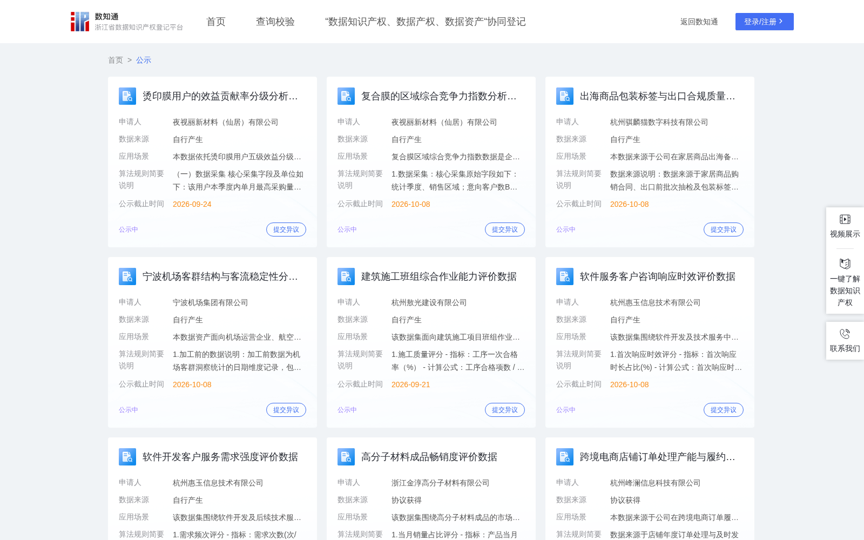This screenshot has width=864, height=540.
Task: Open title 复合膜的区域综合竞争力指数分析…
Action: click(439, 96)
